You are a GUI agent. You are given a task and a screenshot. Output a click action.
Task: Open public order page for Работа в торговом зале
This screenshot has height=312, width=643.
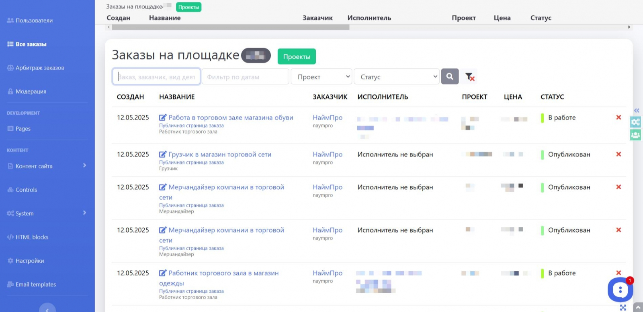coord(191,126)
